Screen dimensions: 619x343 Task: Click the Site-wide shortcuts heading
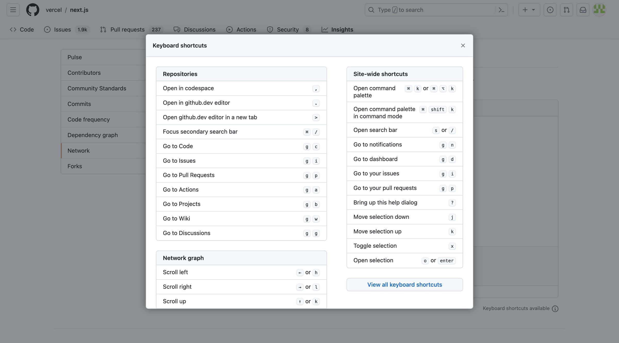(380, 74)
